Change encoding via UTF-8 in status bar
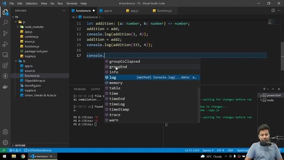This screenshot has height=160, width=284. pyautogui.click(x=221, y=150)
